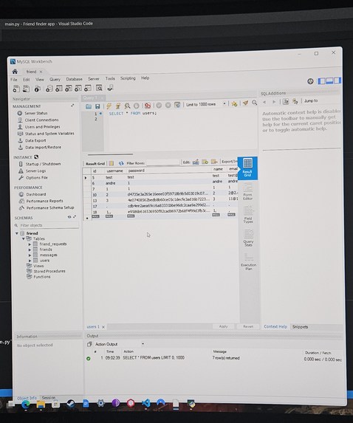The height and width of the screenshot is (423, 353).
Task: Open the Database menu
Action: tap(74, 79)
